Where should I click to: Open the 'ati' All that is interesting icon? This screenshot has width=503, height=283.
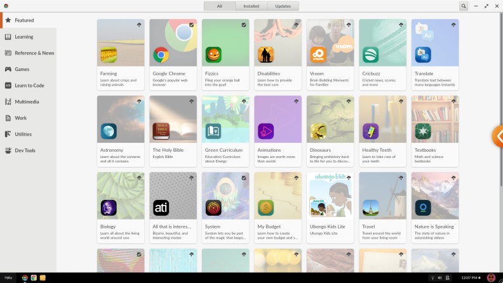coord(161,207)
